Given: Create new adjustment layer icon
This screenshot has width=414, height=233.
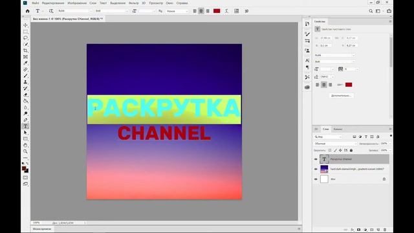Looking at the screenshot, I should 365,230.
